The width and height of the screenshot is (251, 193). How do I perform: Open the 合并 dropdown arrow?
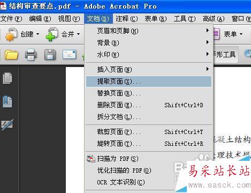click(x=78, y=34)
